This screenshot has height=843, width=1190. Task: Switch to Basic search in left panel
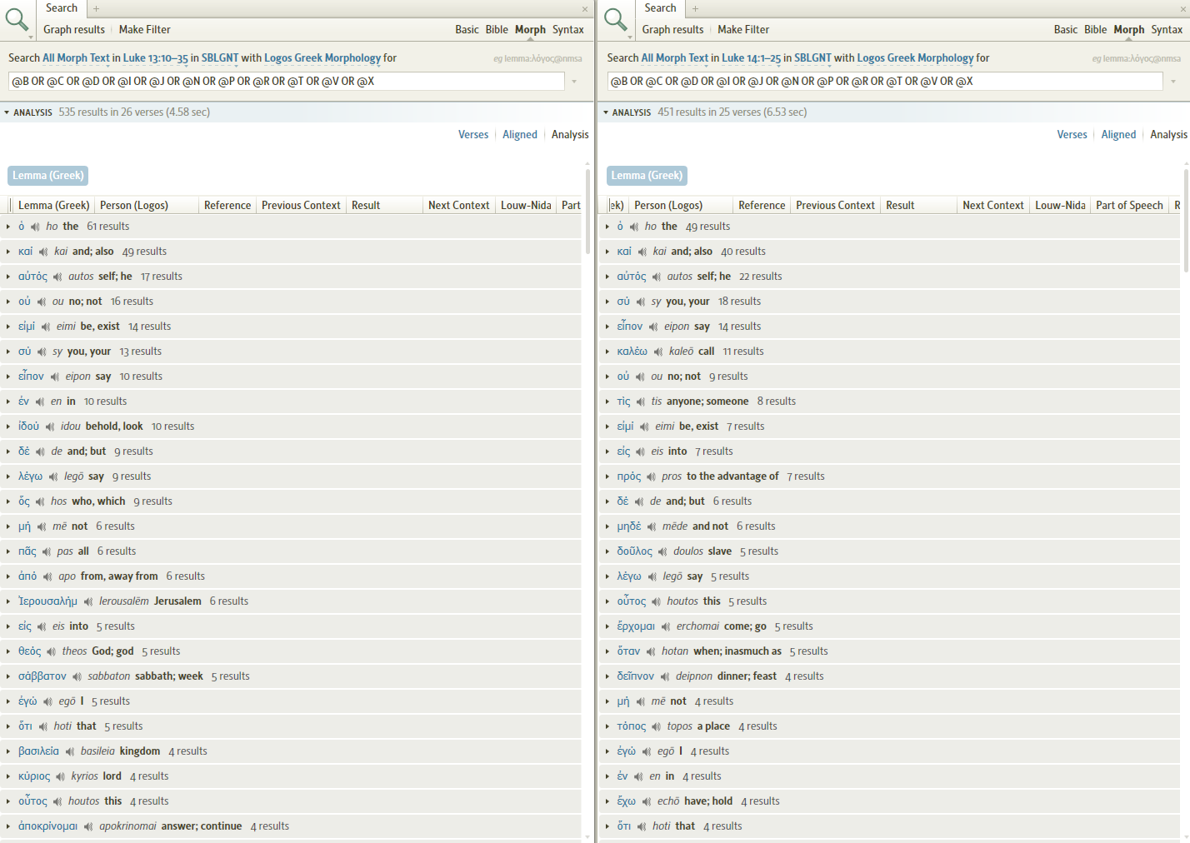467,29
